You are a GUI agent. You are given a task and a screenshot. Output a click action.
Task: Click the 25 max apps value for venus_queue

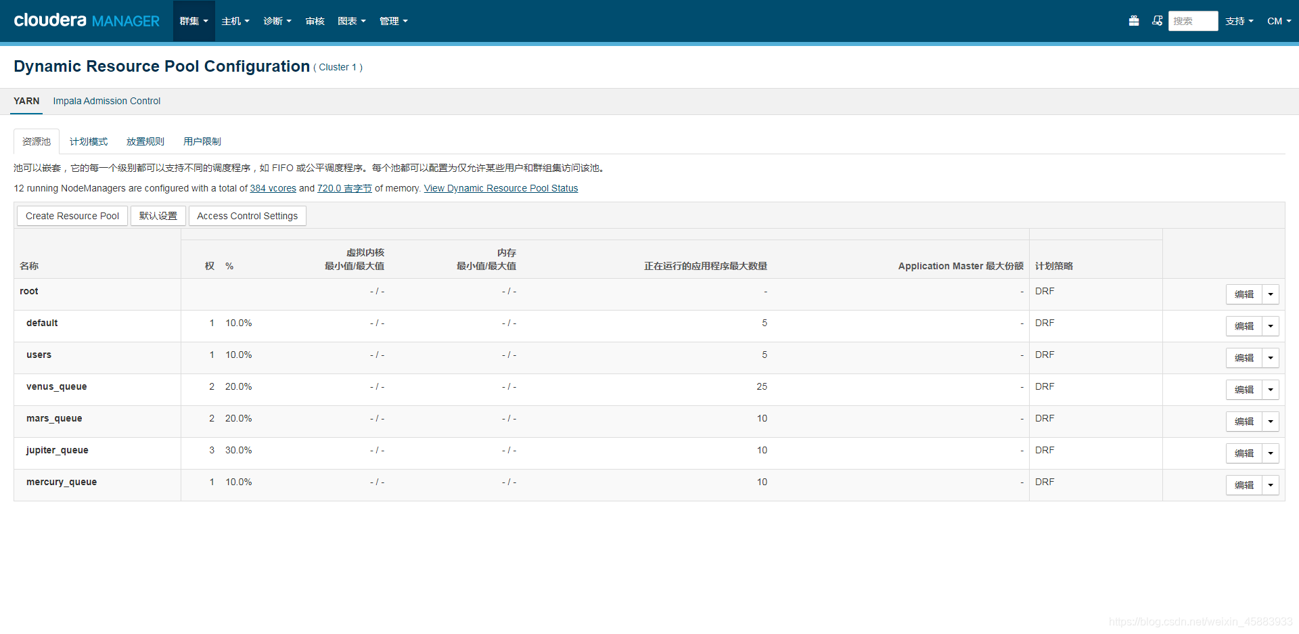[x=762, y=386]
